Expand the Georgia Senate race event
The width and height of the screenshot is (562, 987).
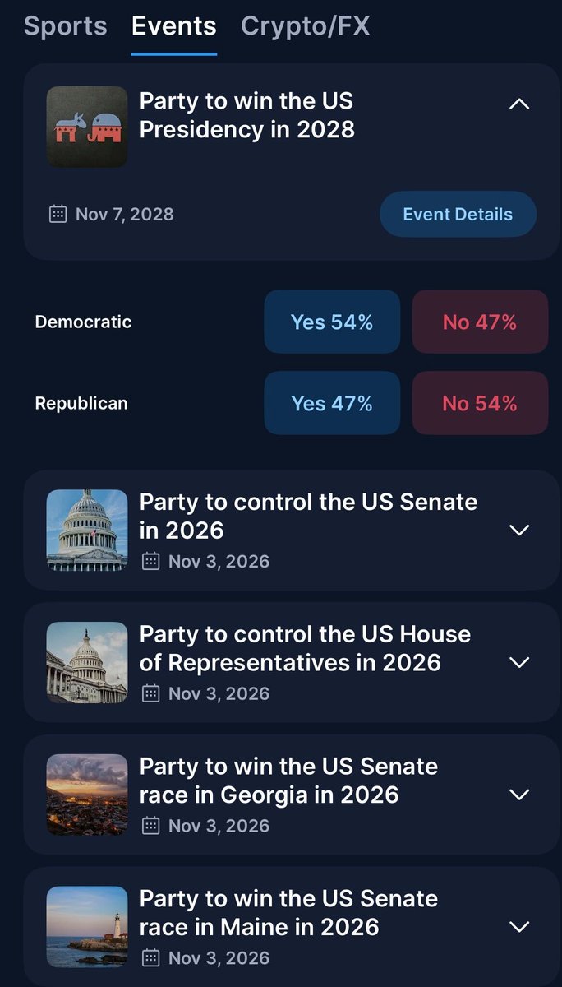[x=519, y=795]
